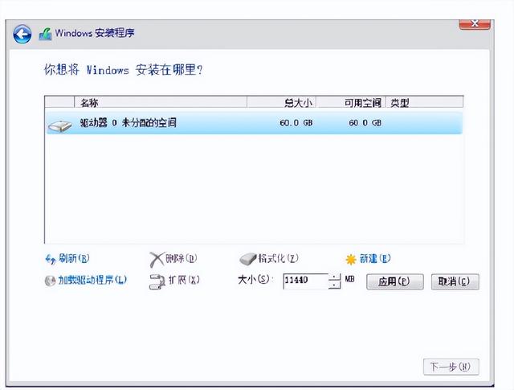Image resolution: width=514 pixels, height=390 pixels.
Task: Click the total size value 60.0 GB
Action: tap(296, 123)
